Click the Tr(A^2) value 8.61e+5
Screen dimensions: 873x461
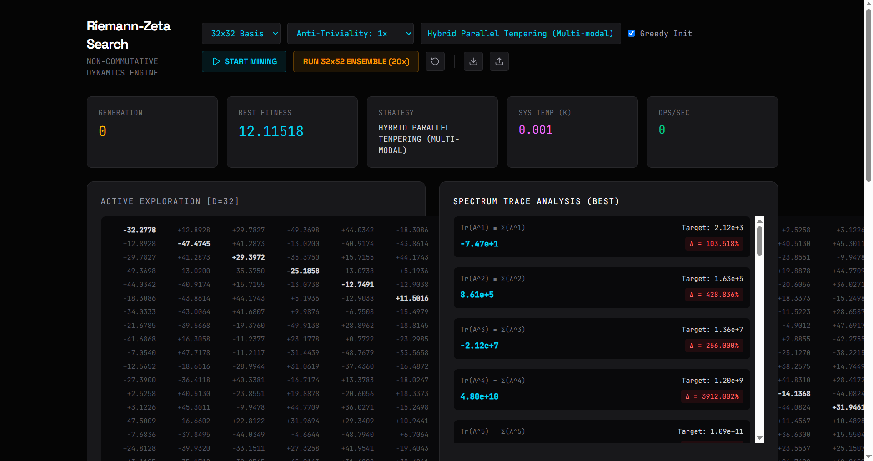[x=477, y=295]
